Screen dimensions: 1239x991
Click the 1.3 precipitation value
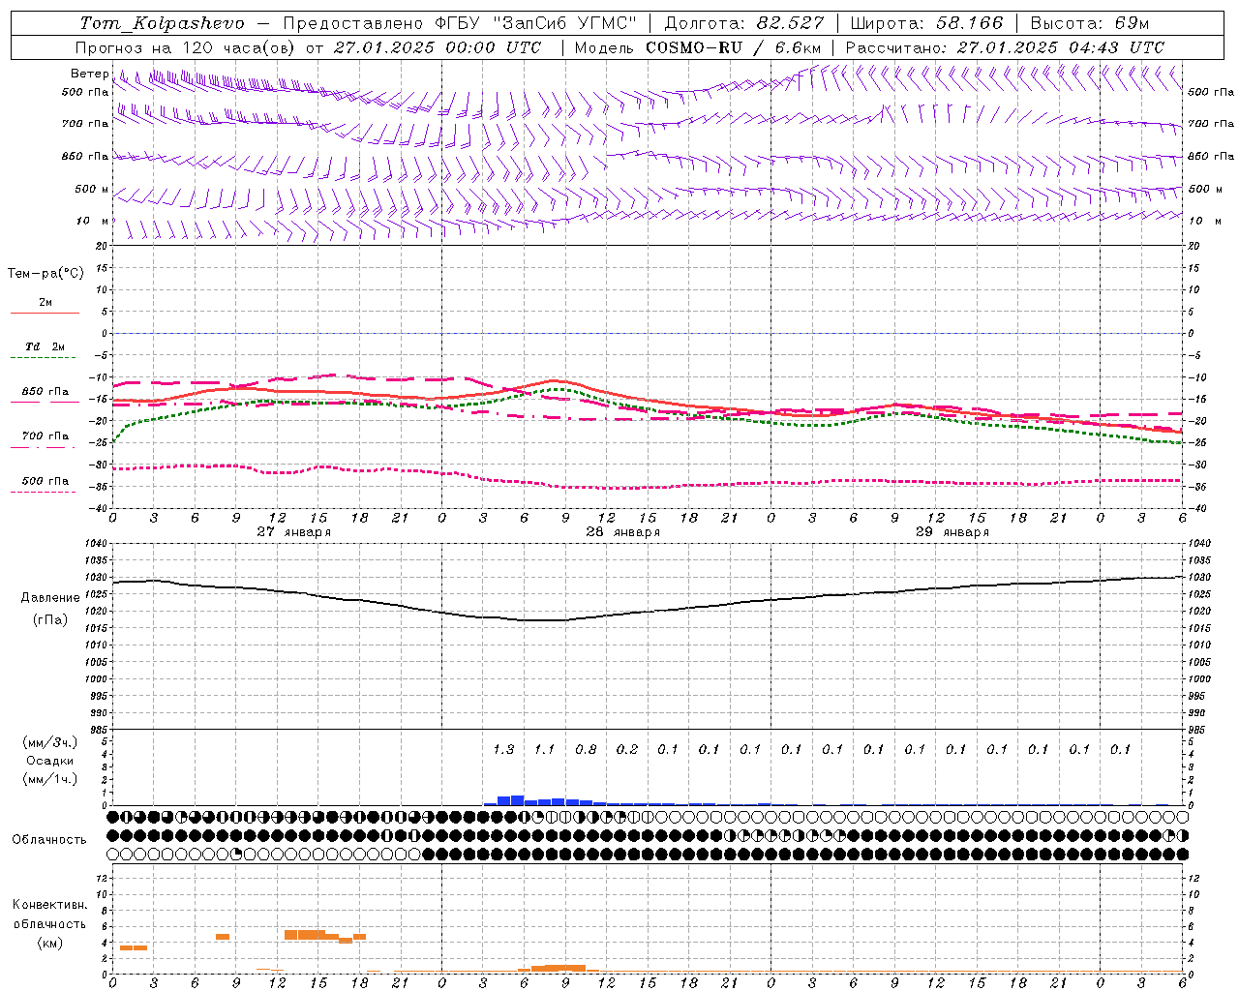pyautogui.click(x=503, y=749)
